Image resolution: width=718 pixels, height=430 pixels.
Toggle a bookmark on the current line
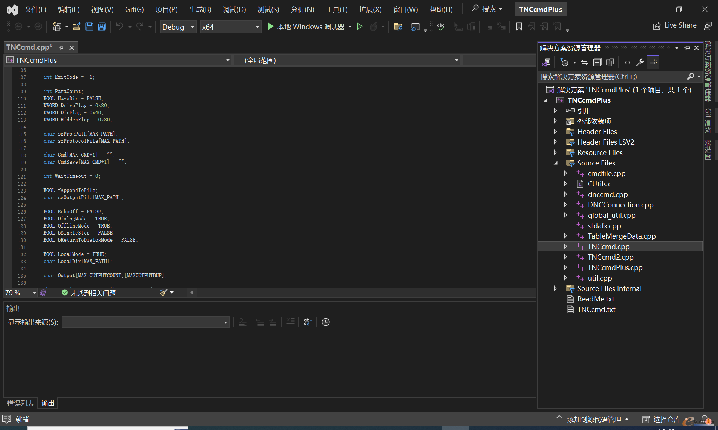pyautogui.click(x=519, y=27)
